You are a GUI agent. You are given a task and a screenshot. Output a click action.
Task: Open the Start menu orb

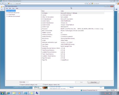pos(2,93)
